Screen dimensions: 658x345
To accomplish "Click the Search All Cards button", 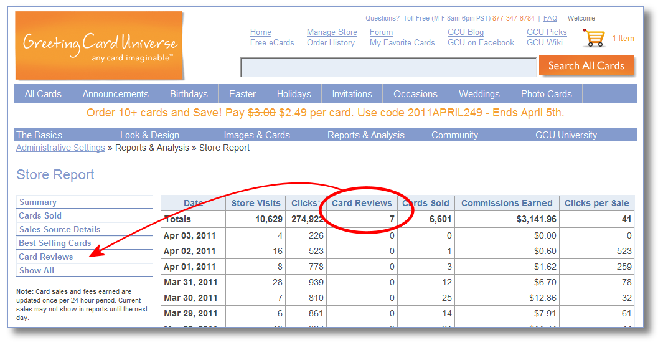I will (586, 65).
